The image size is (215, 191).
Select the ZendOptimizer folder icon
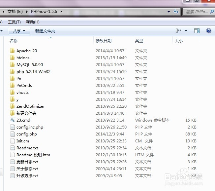12,106
